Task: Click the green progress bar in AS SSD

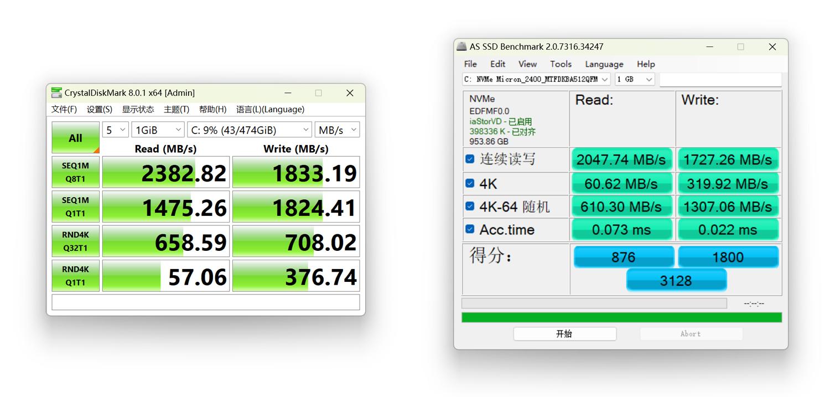Action: coord(621,317)
